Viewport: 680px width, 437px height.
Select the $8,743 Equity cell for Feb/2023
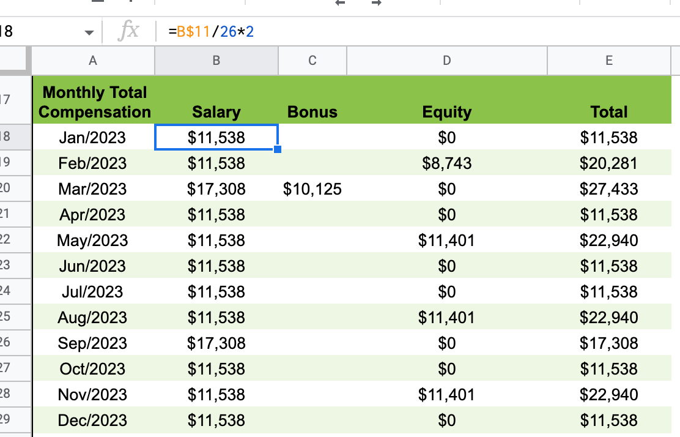pos(446,163)
